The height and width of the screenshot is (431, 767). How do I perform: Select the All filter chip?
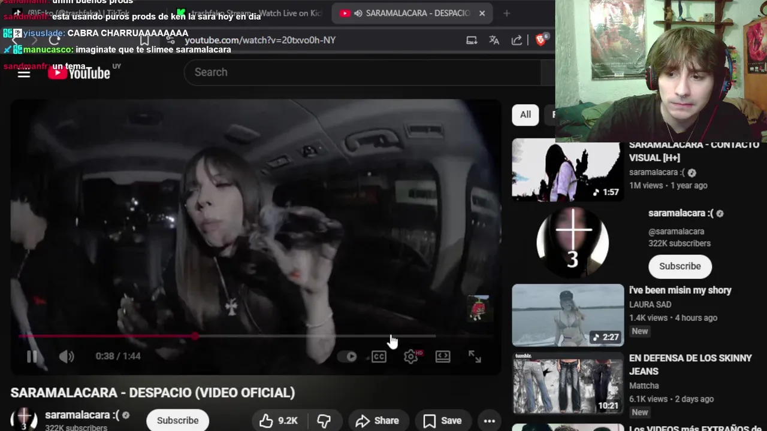526,114
